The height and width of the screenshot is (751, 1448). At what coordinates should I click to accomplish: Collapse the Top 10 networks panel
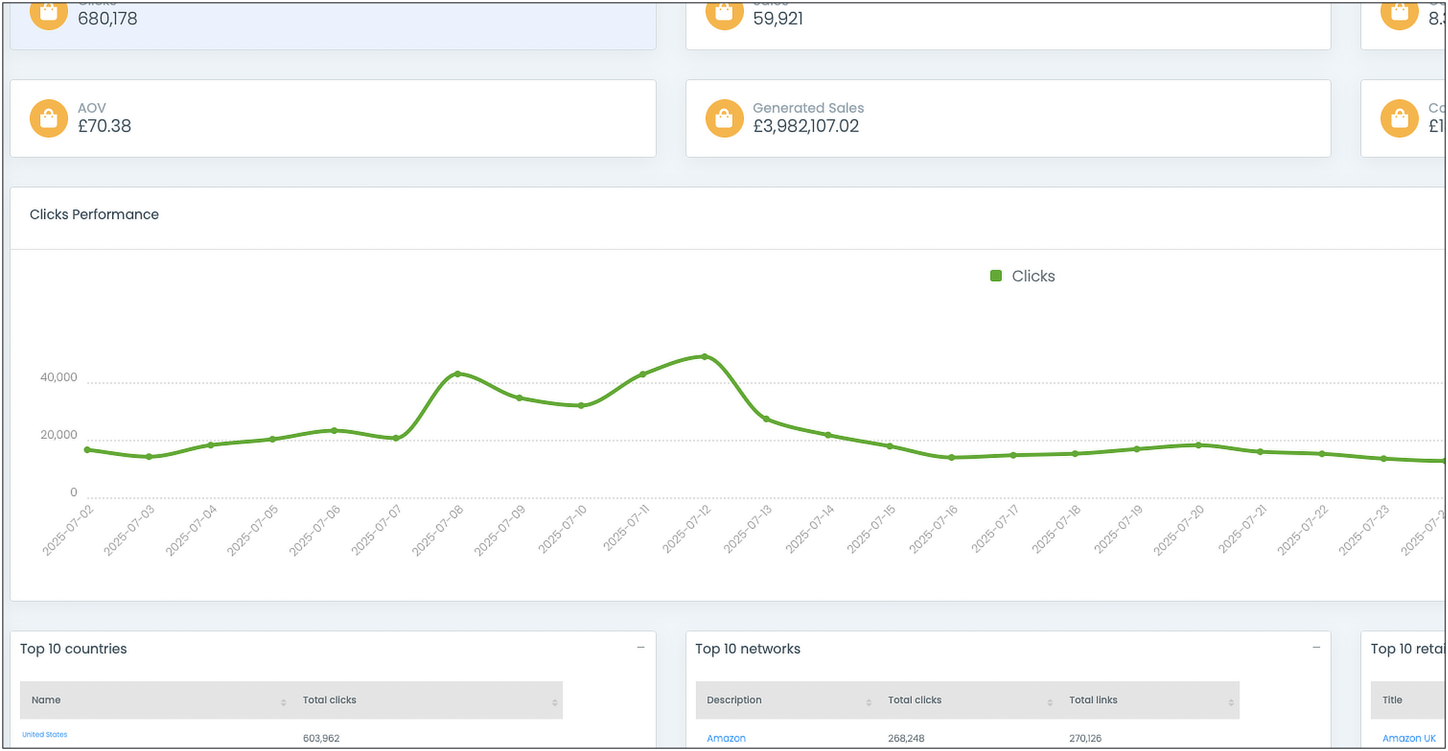tap(1315, 647)
